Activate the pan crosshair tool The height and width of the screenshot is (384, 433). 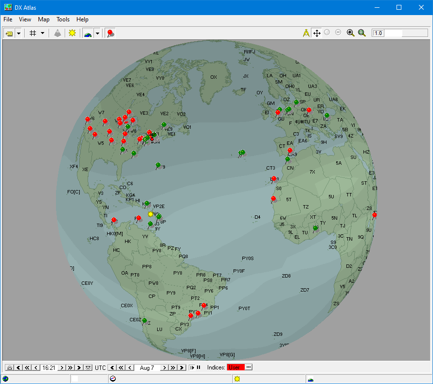click(317, 33)
